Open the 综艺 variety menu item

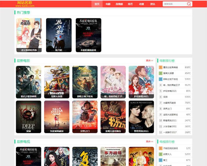130,4
